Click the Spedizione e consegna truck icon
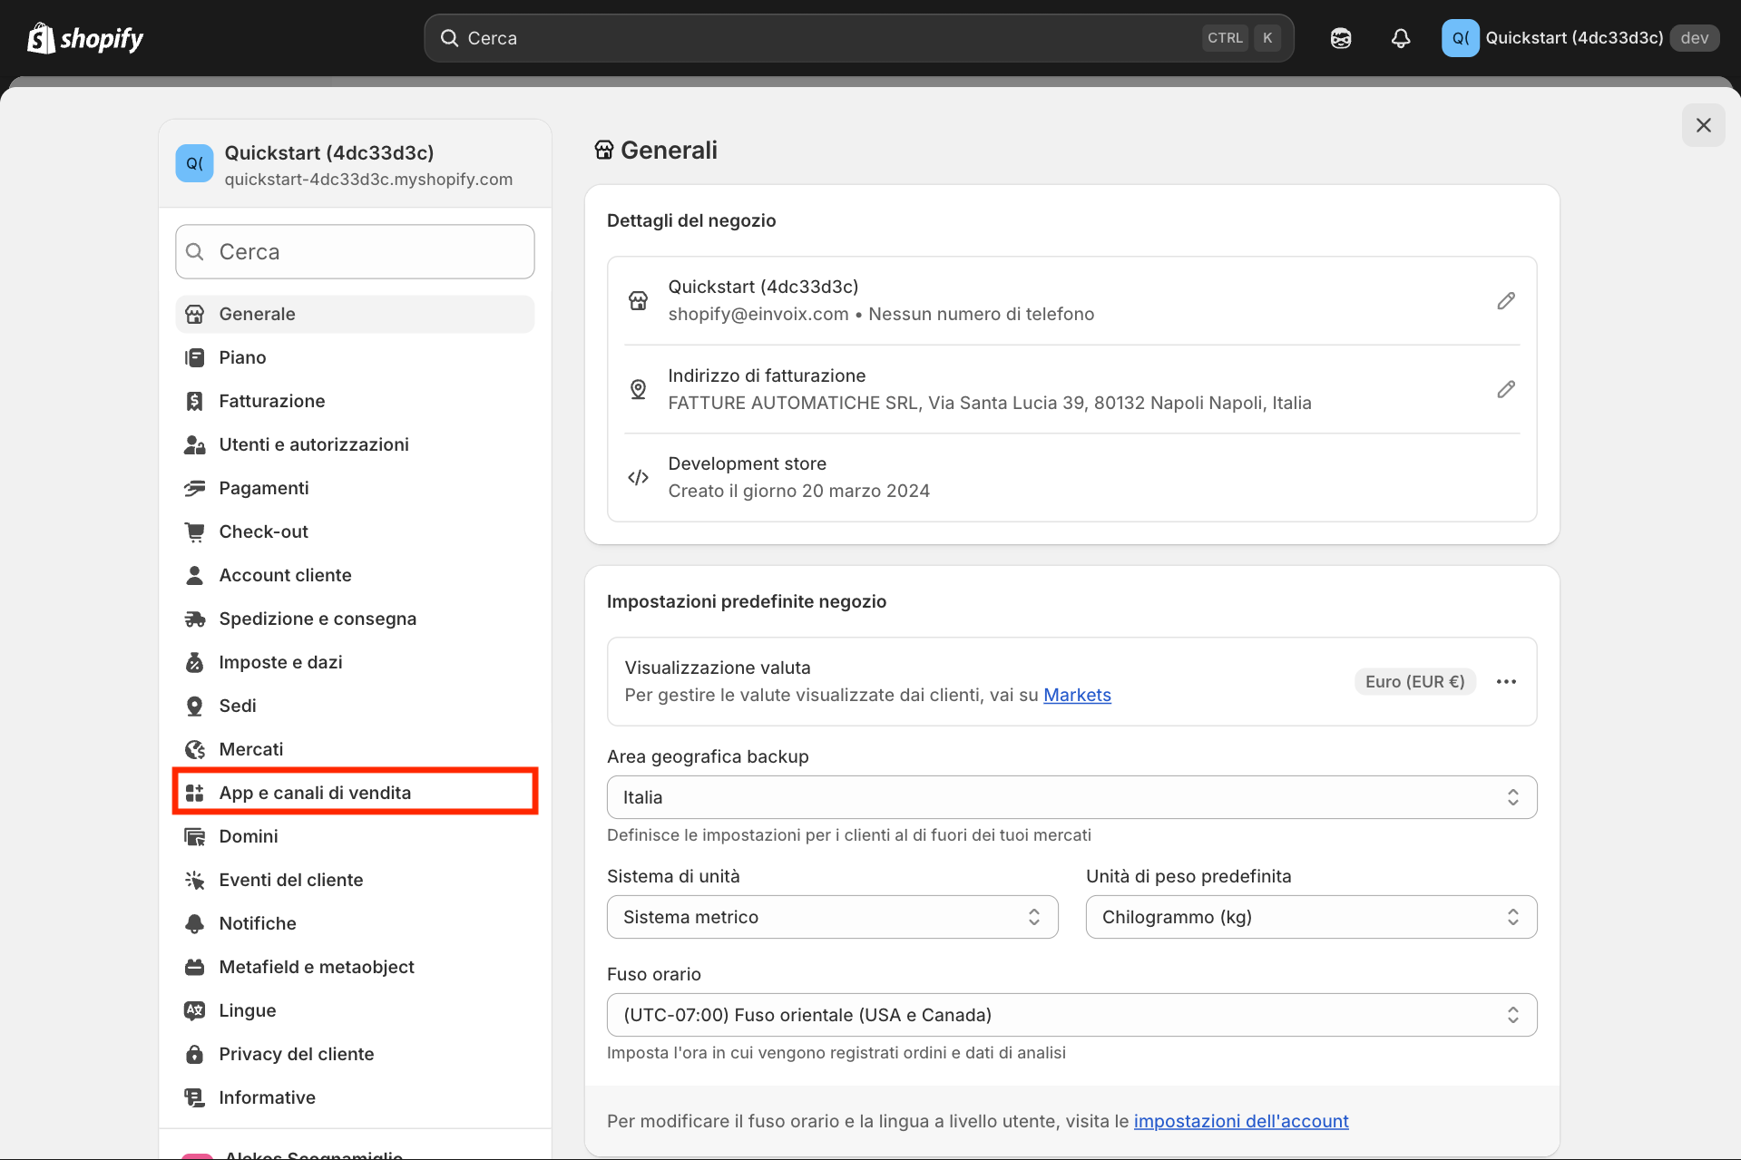The height and width of the screenshot is (1160, 1741). (x=195, y=619)
